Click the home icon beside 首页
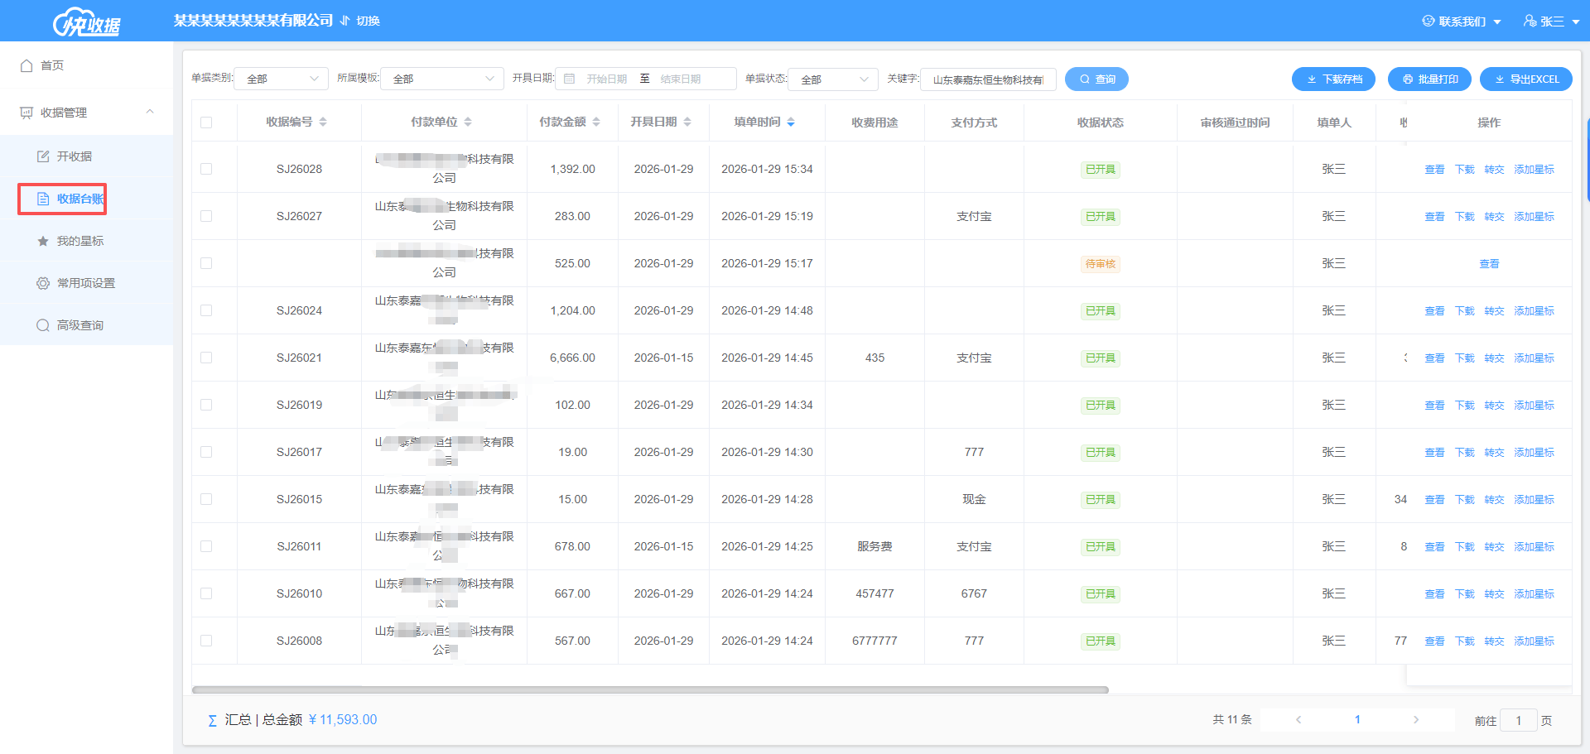Screen dimensions: 1590x754 (26, 65)
